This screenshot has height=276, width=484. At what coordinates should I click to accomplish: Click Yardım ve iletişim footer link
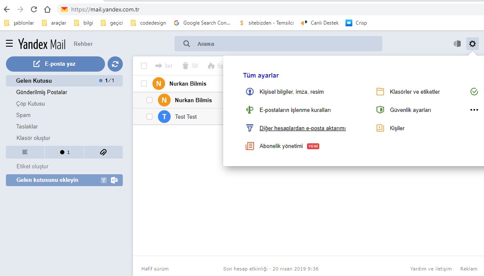pyautogui.click(x=431, y=269)
